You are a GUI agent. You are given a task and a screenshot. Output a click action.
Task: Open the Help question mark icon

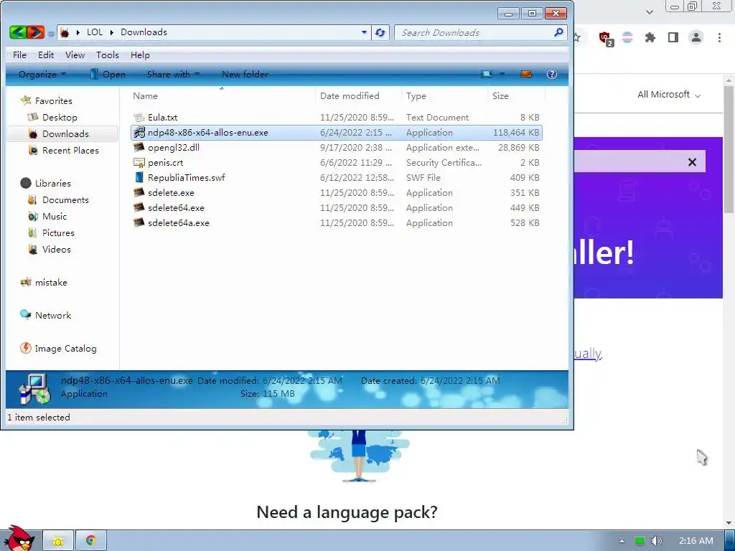552,74
